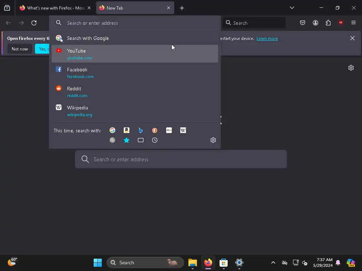
Task: Open Microsoft Store from taskbar
Action: pyautogui.click(x=223, y=263)
